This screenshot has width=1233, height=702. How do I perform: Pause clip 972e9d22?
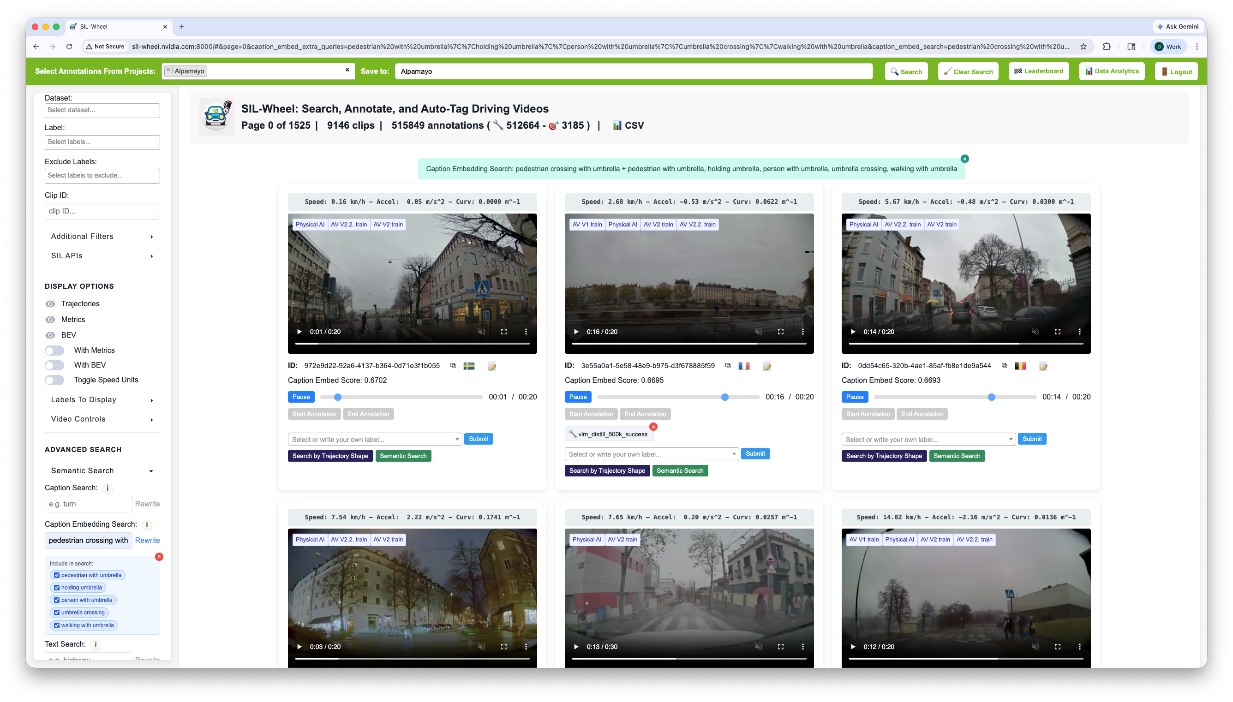[x=301, y=397]
